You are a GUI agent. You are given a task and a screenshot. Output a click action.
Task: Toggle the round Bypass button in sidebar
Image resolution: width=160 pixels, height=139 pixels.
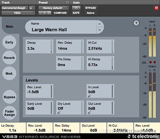click(x=9, y=97)
